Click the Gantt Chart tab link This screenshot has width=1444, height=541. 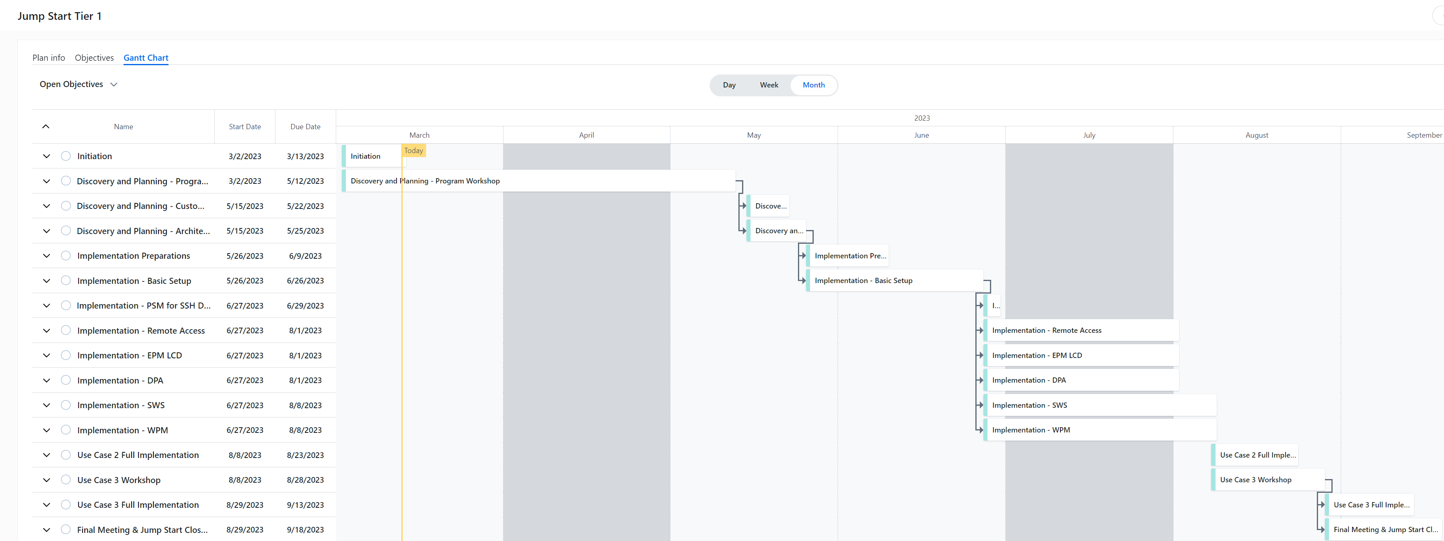coord(146,57)
